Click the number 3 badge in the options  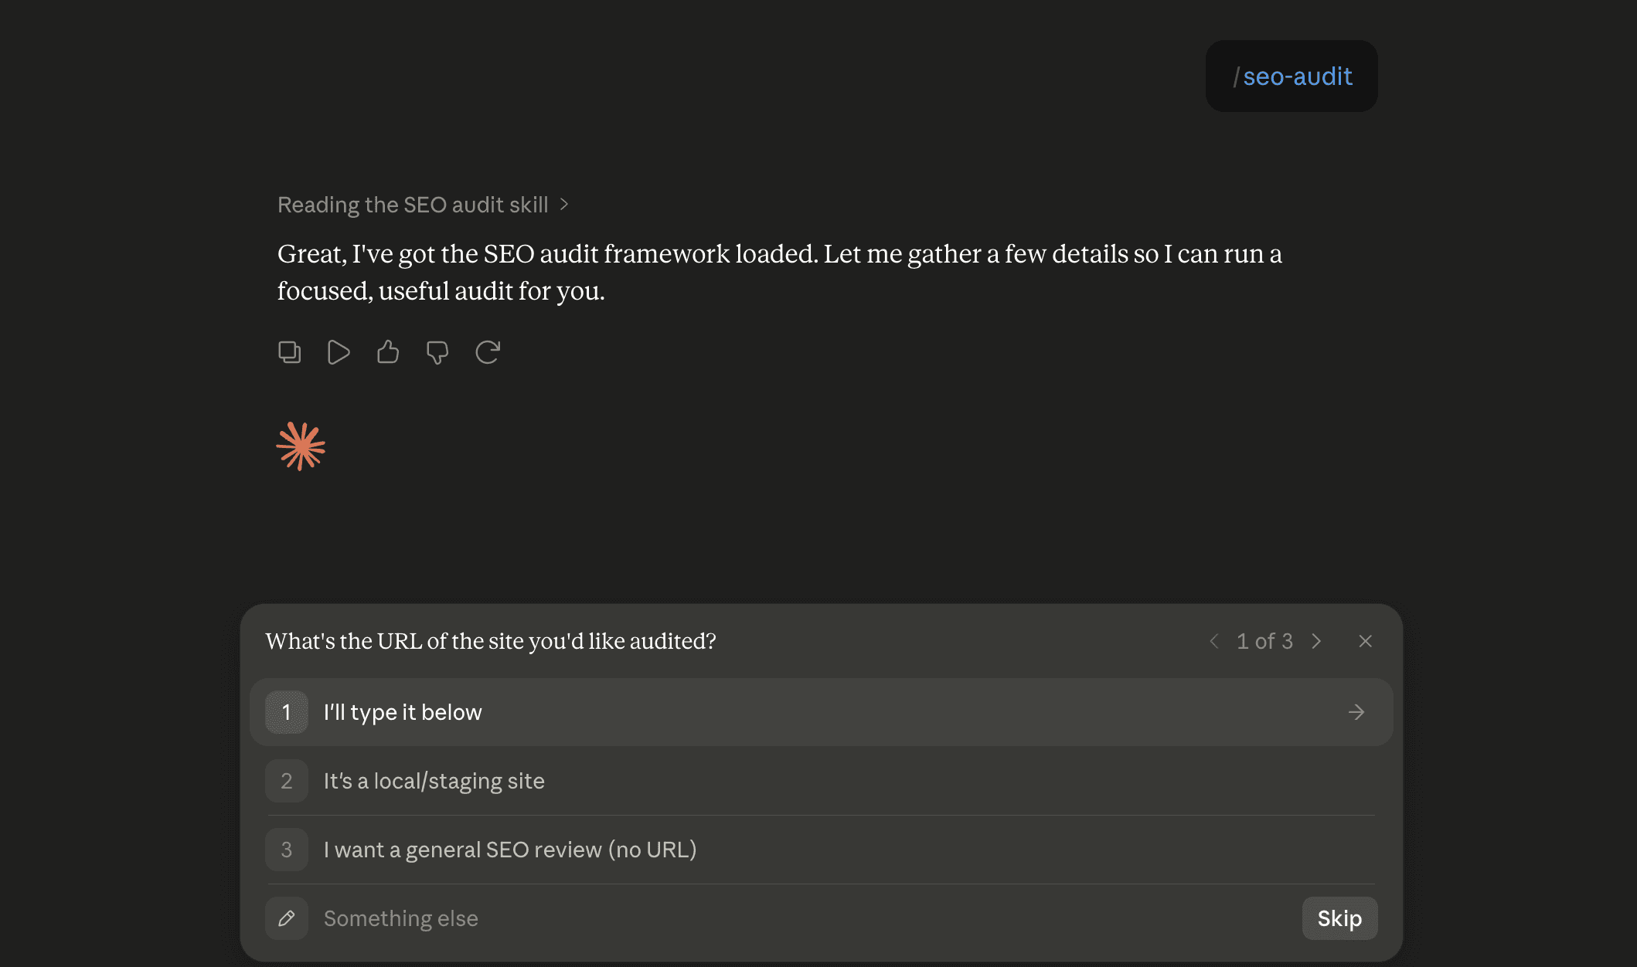(x=287, y=850)
